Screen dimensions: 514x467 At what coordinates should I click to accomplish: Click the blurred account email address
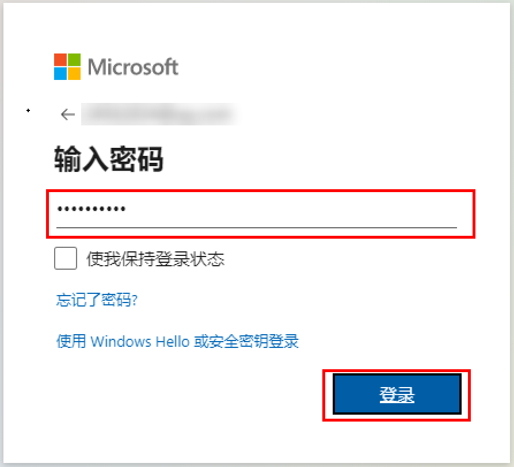(160, 114)
